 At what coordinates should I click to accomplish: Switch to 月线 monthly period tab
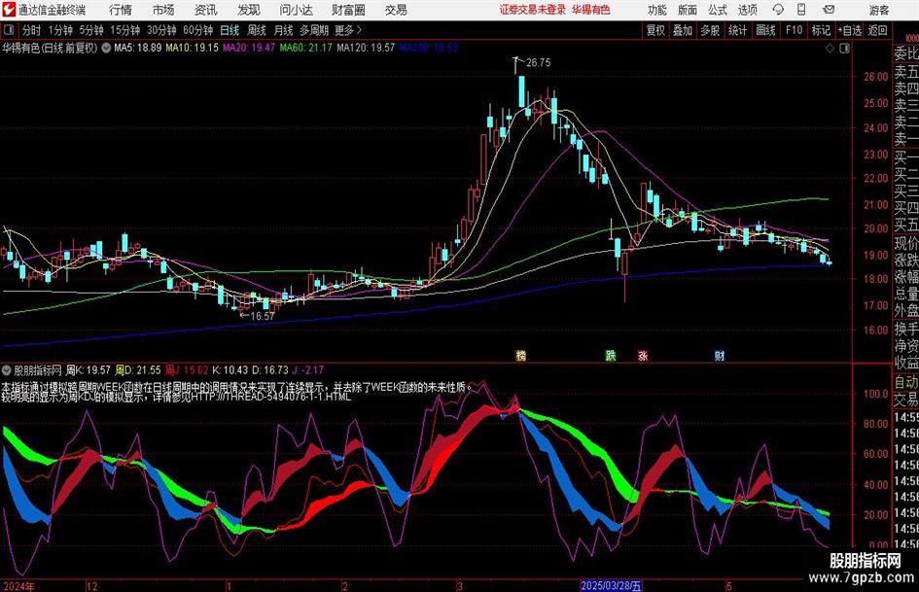click(x=284, y=30)
